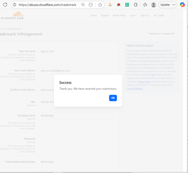This screenshot has width=188, height=173.
Task: Open the 'here' link in the instructions
Action: tap(153, 75)
